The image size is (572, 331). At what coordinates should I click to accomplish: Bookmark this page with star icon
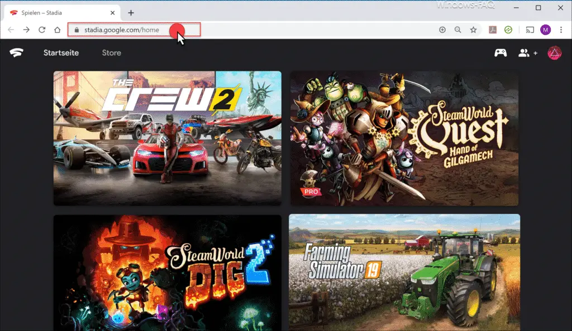[x=474, y=30]
